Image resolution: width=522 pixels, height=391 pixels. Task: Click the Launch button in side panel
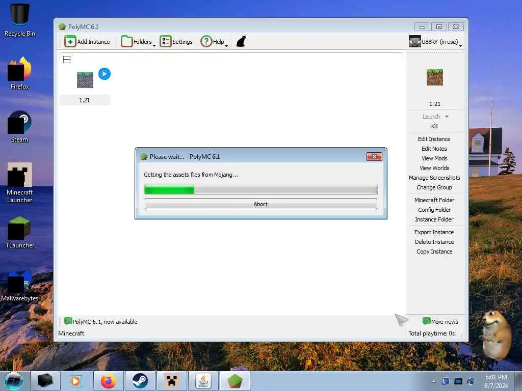[x=431, y=117]
